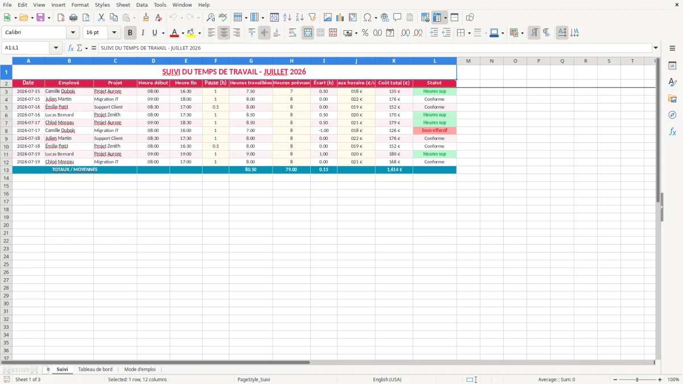Click the Format as Percent icon

(x=365, y=33)
